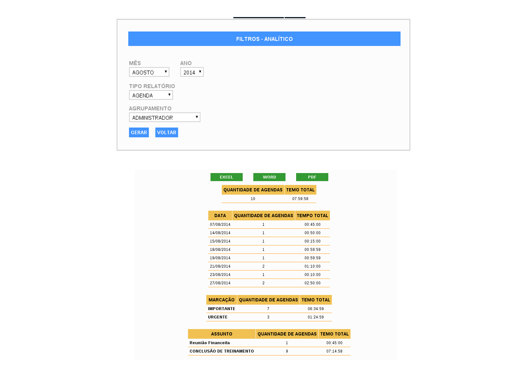
Task: Click CONCLUSÃO DE TREINAMENTO subject row
Action: pos(221,351)
